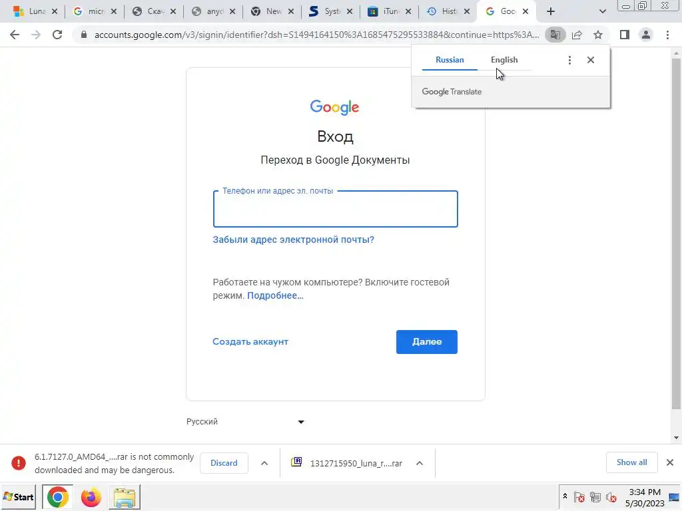Click the network tray icon
Screen dimensions: 682x511
point(595,497)
